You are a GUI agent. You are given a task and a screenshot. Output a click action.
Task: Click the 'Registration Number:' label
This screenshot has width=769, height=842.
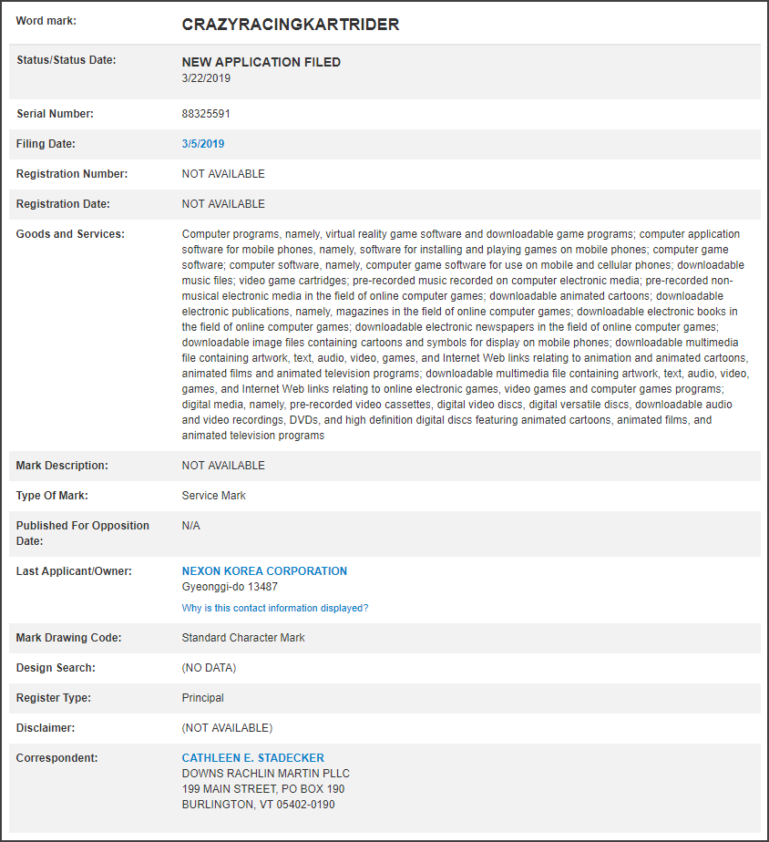tap(72, 174)
